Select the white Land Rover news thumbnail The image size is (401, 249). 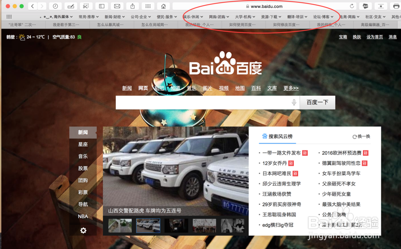[148, 225]
